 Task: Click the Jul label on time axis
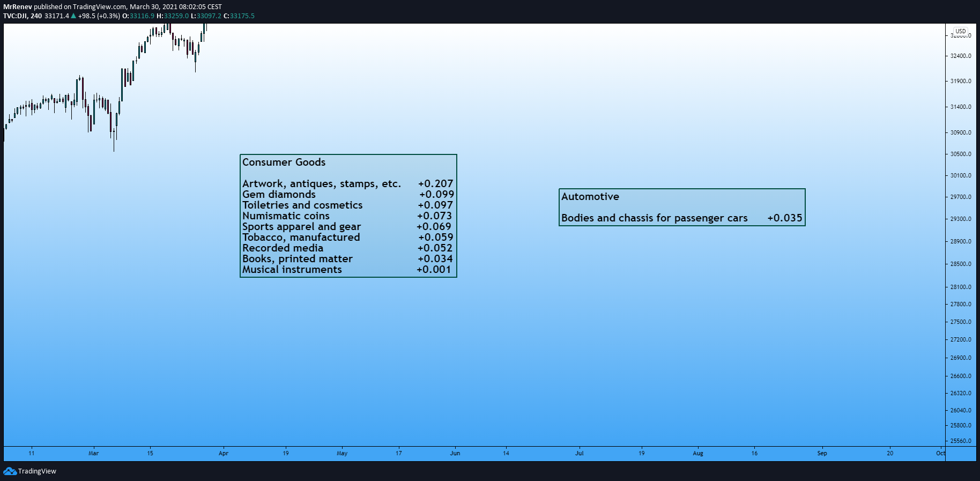pyautogui.click(x=580, y=454)
